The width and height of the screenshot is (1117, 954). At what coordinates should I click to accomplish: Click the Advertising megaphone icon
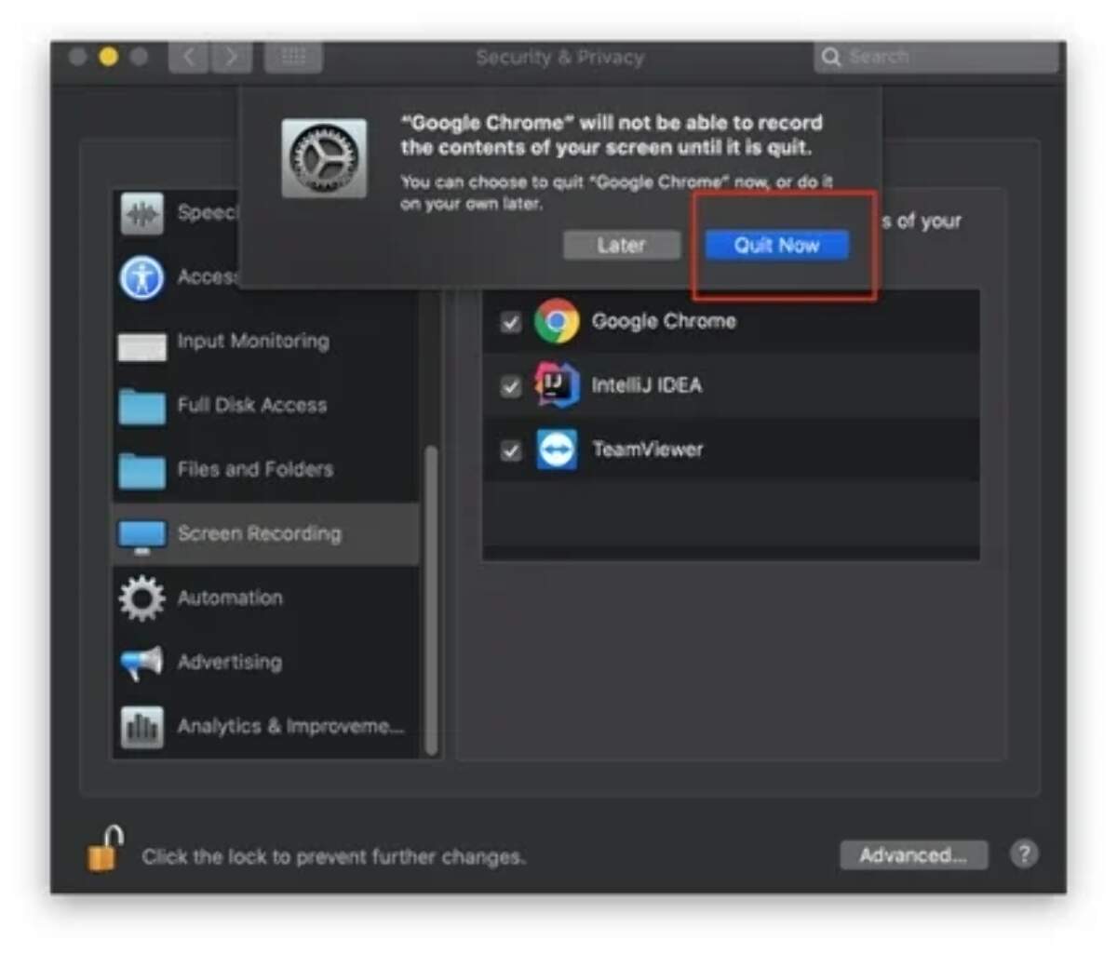pos(141,663)
